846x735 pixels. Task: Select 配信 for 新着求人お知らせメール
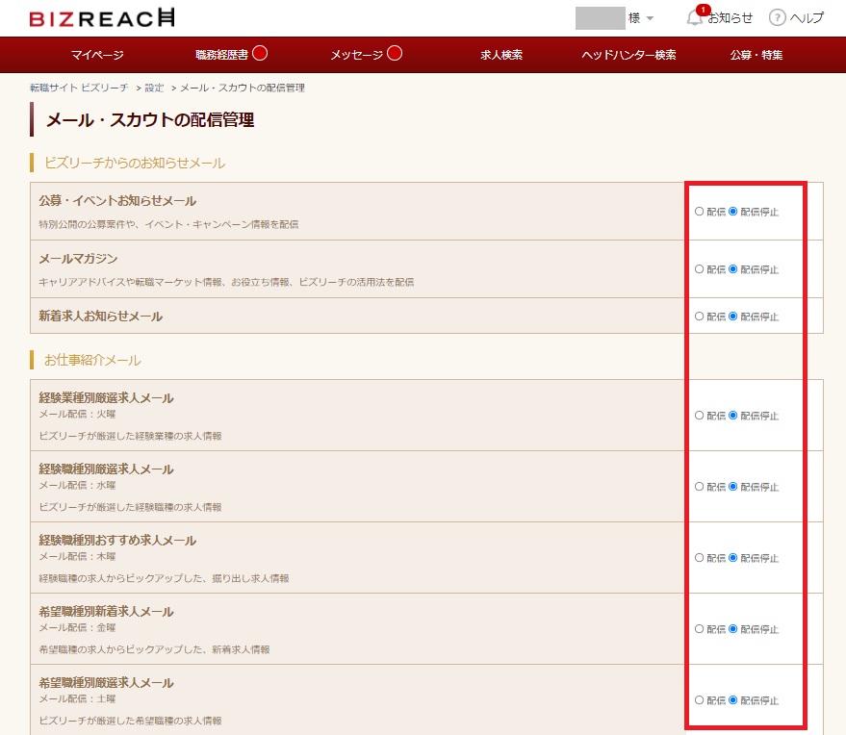[700, 316]
